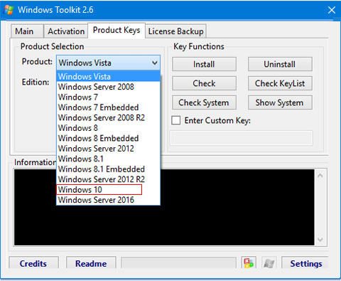The image size is (341, 281).
Task: Select the plain Windows 8 option from the list
Action: click(x=109, y=128)
